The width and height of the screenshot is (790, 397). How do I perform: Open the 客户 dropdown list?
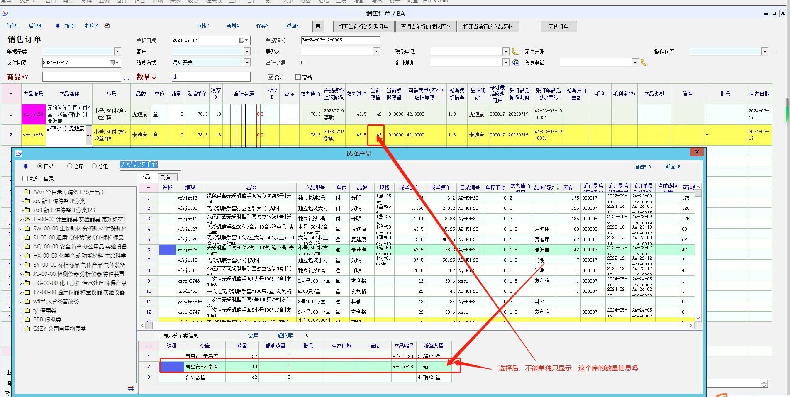pyautogui.click(x=247, y=51)
